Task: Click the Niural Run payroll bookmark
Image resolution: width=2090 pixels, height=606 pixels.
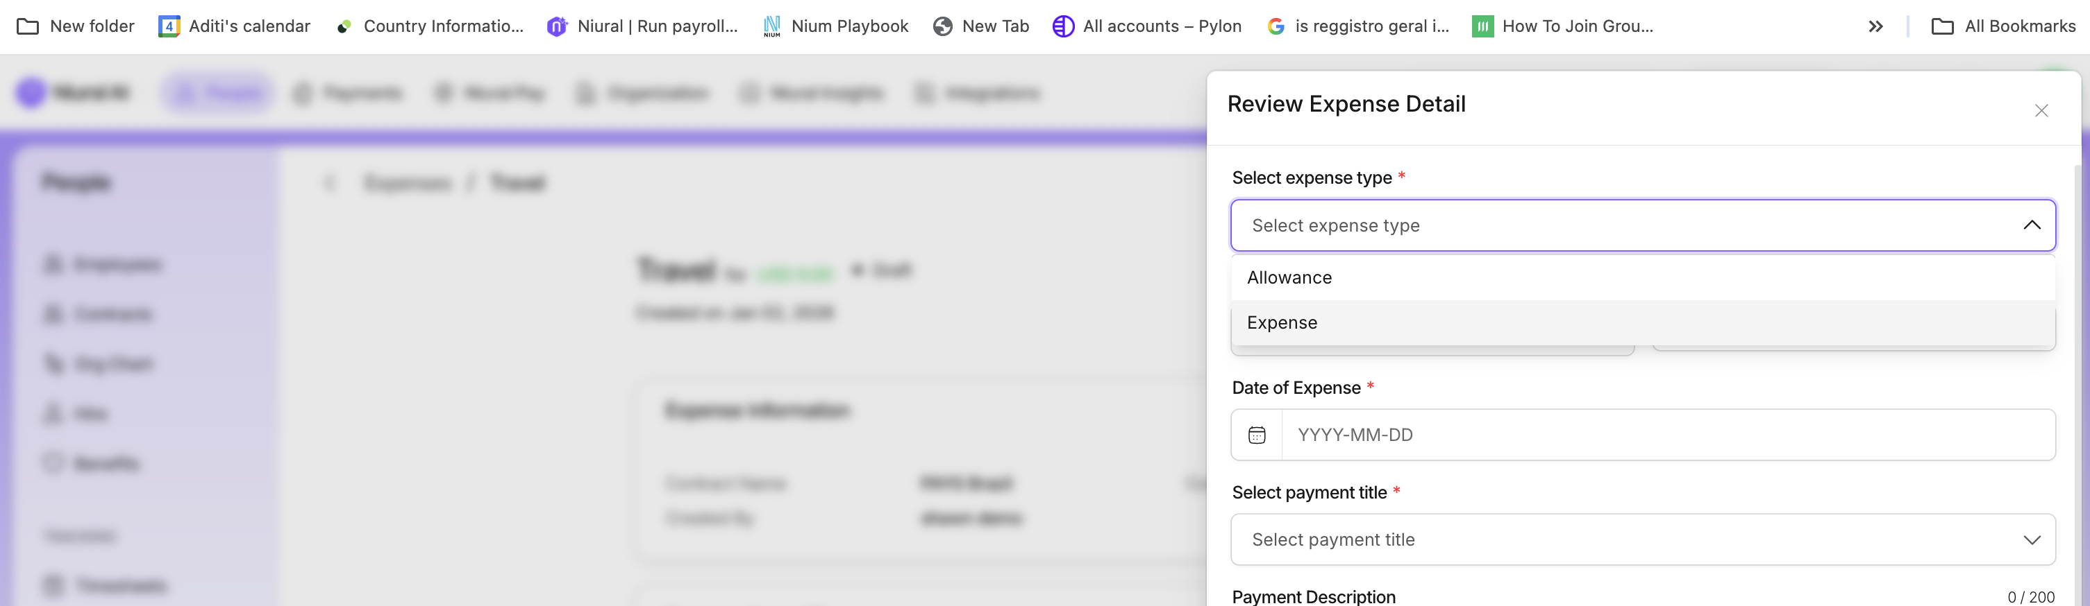Action: coord(642,26)
